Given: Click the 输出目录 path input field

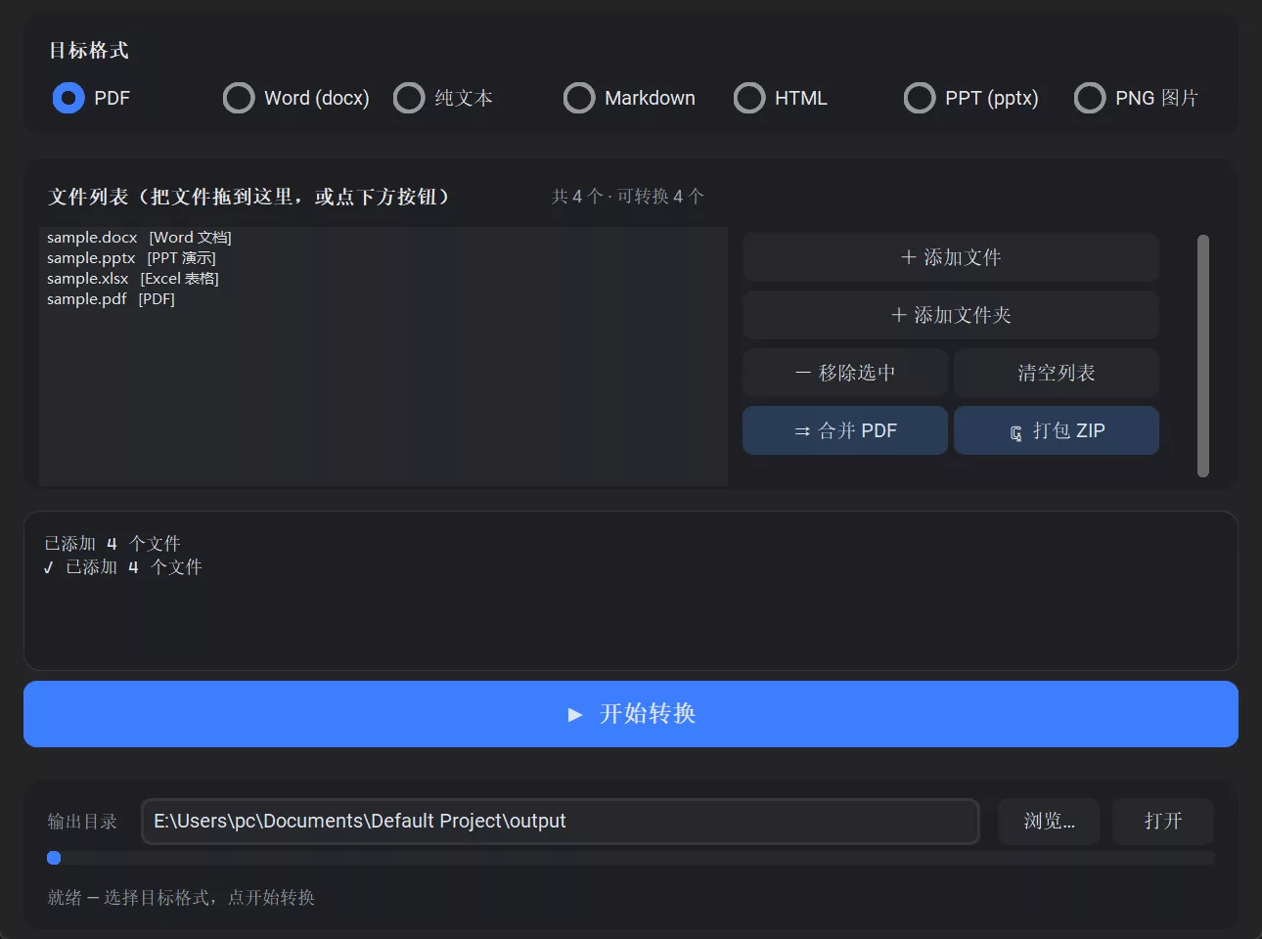Looking at the screenshot, I should click(x=561, y=822).
